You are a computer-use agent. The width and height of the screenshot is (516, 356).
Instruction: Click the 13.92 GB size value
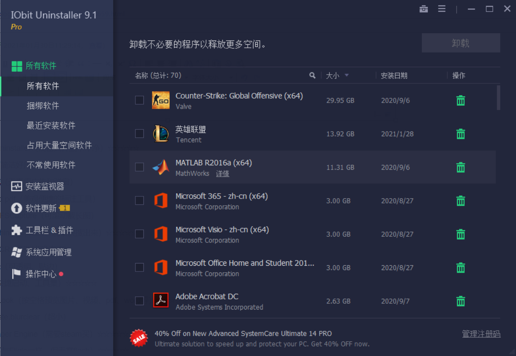(340, 134)
